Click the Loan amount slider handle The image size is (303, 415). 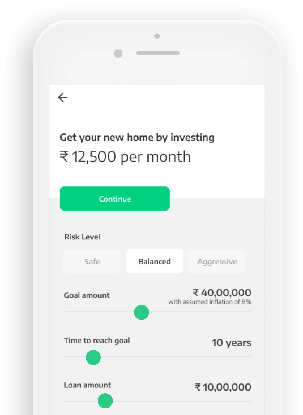point(105,401)
